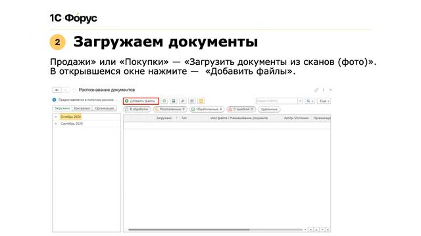Open the "Еще" menu dropdown
421x236 pixels.
(324, 101)
